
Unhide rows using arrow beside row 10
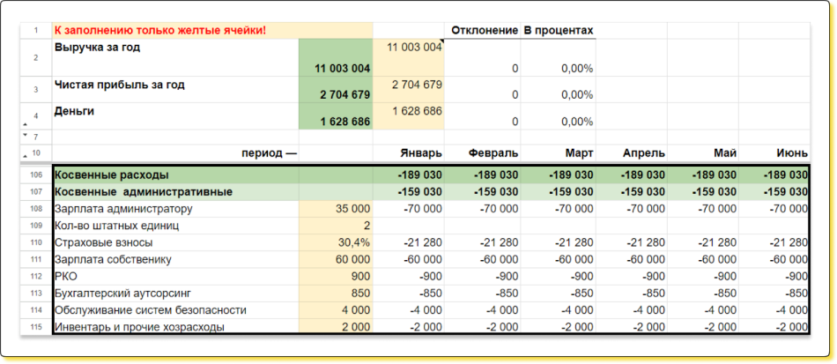click(x=24, y=156)
